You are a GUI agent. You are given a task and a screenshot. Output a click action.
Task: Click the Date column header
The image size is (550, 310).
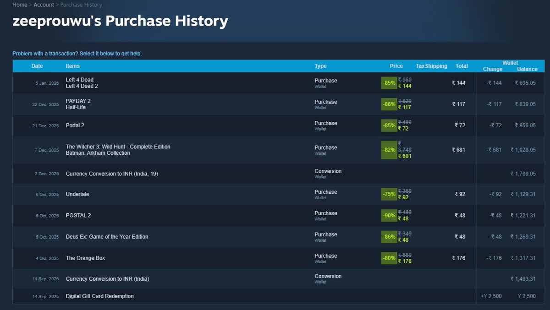tap(37, 66)
